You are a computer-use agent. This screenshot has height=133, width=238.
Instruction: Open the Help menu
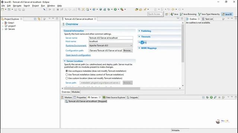point(59,6)
